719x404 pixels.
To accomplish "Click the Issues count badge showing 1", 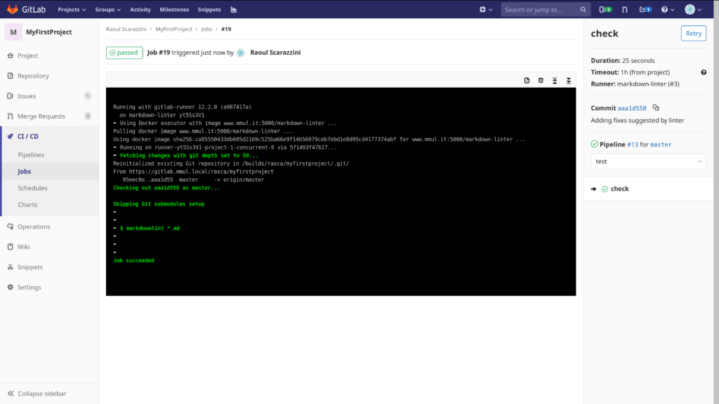I will 88,95.
